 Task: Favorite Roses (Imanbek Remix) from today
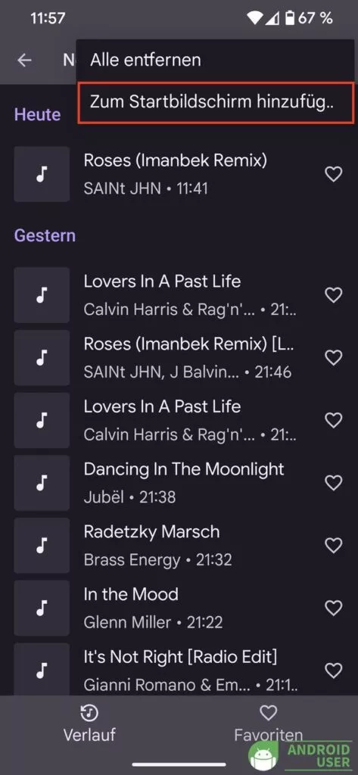click(333, 174)
